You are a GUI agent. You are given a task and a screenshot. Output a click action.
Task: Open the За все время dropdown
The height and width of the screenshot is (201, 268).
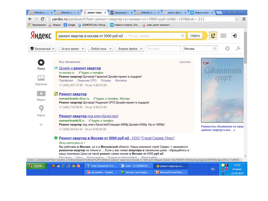pyautogui.click(x=72, y=49)
